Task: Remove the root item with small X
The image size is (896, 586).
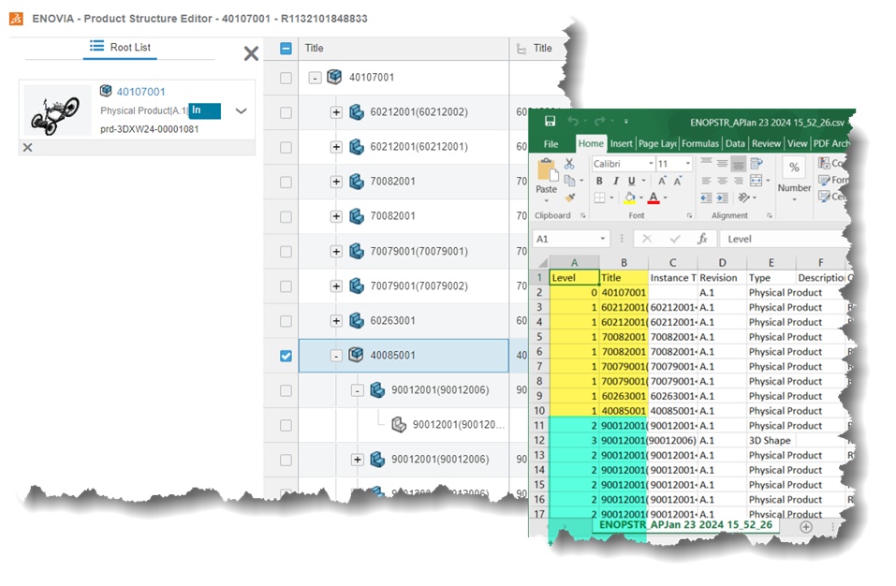Action: [27, 147]
